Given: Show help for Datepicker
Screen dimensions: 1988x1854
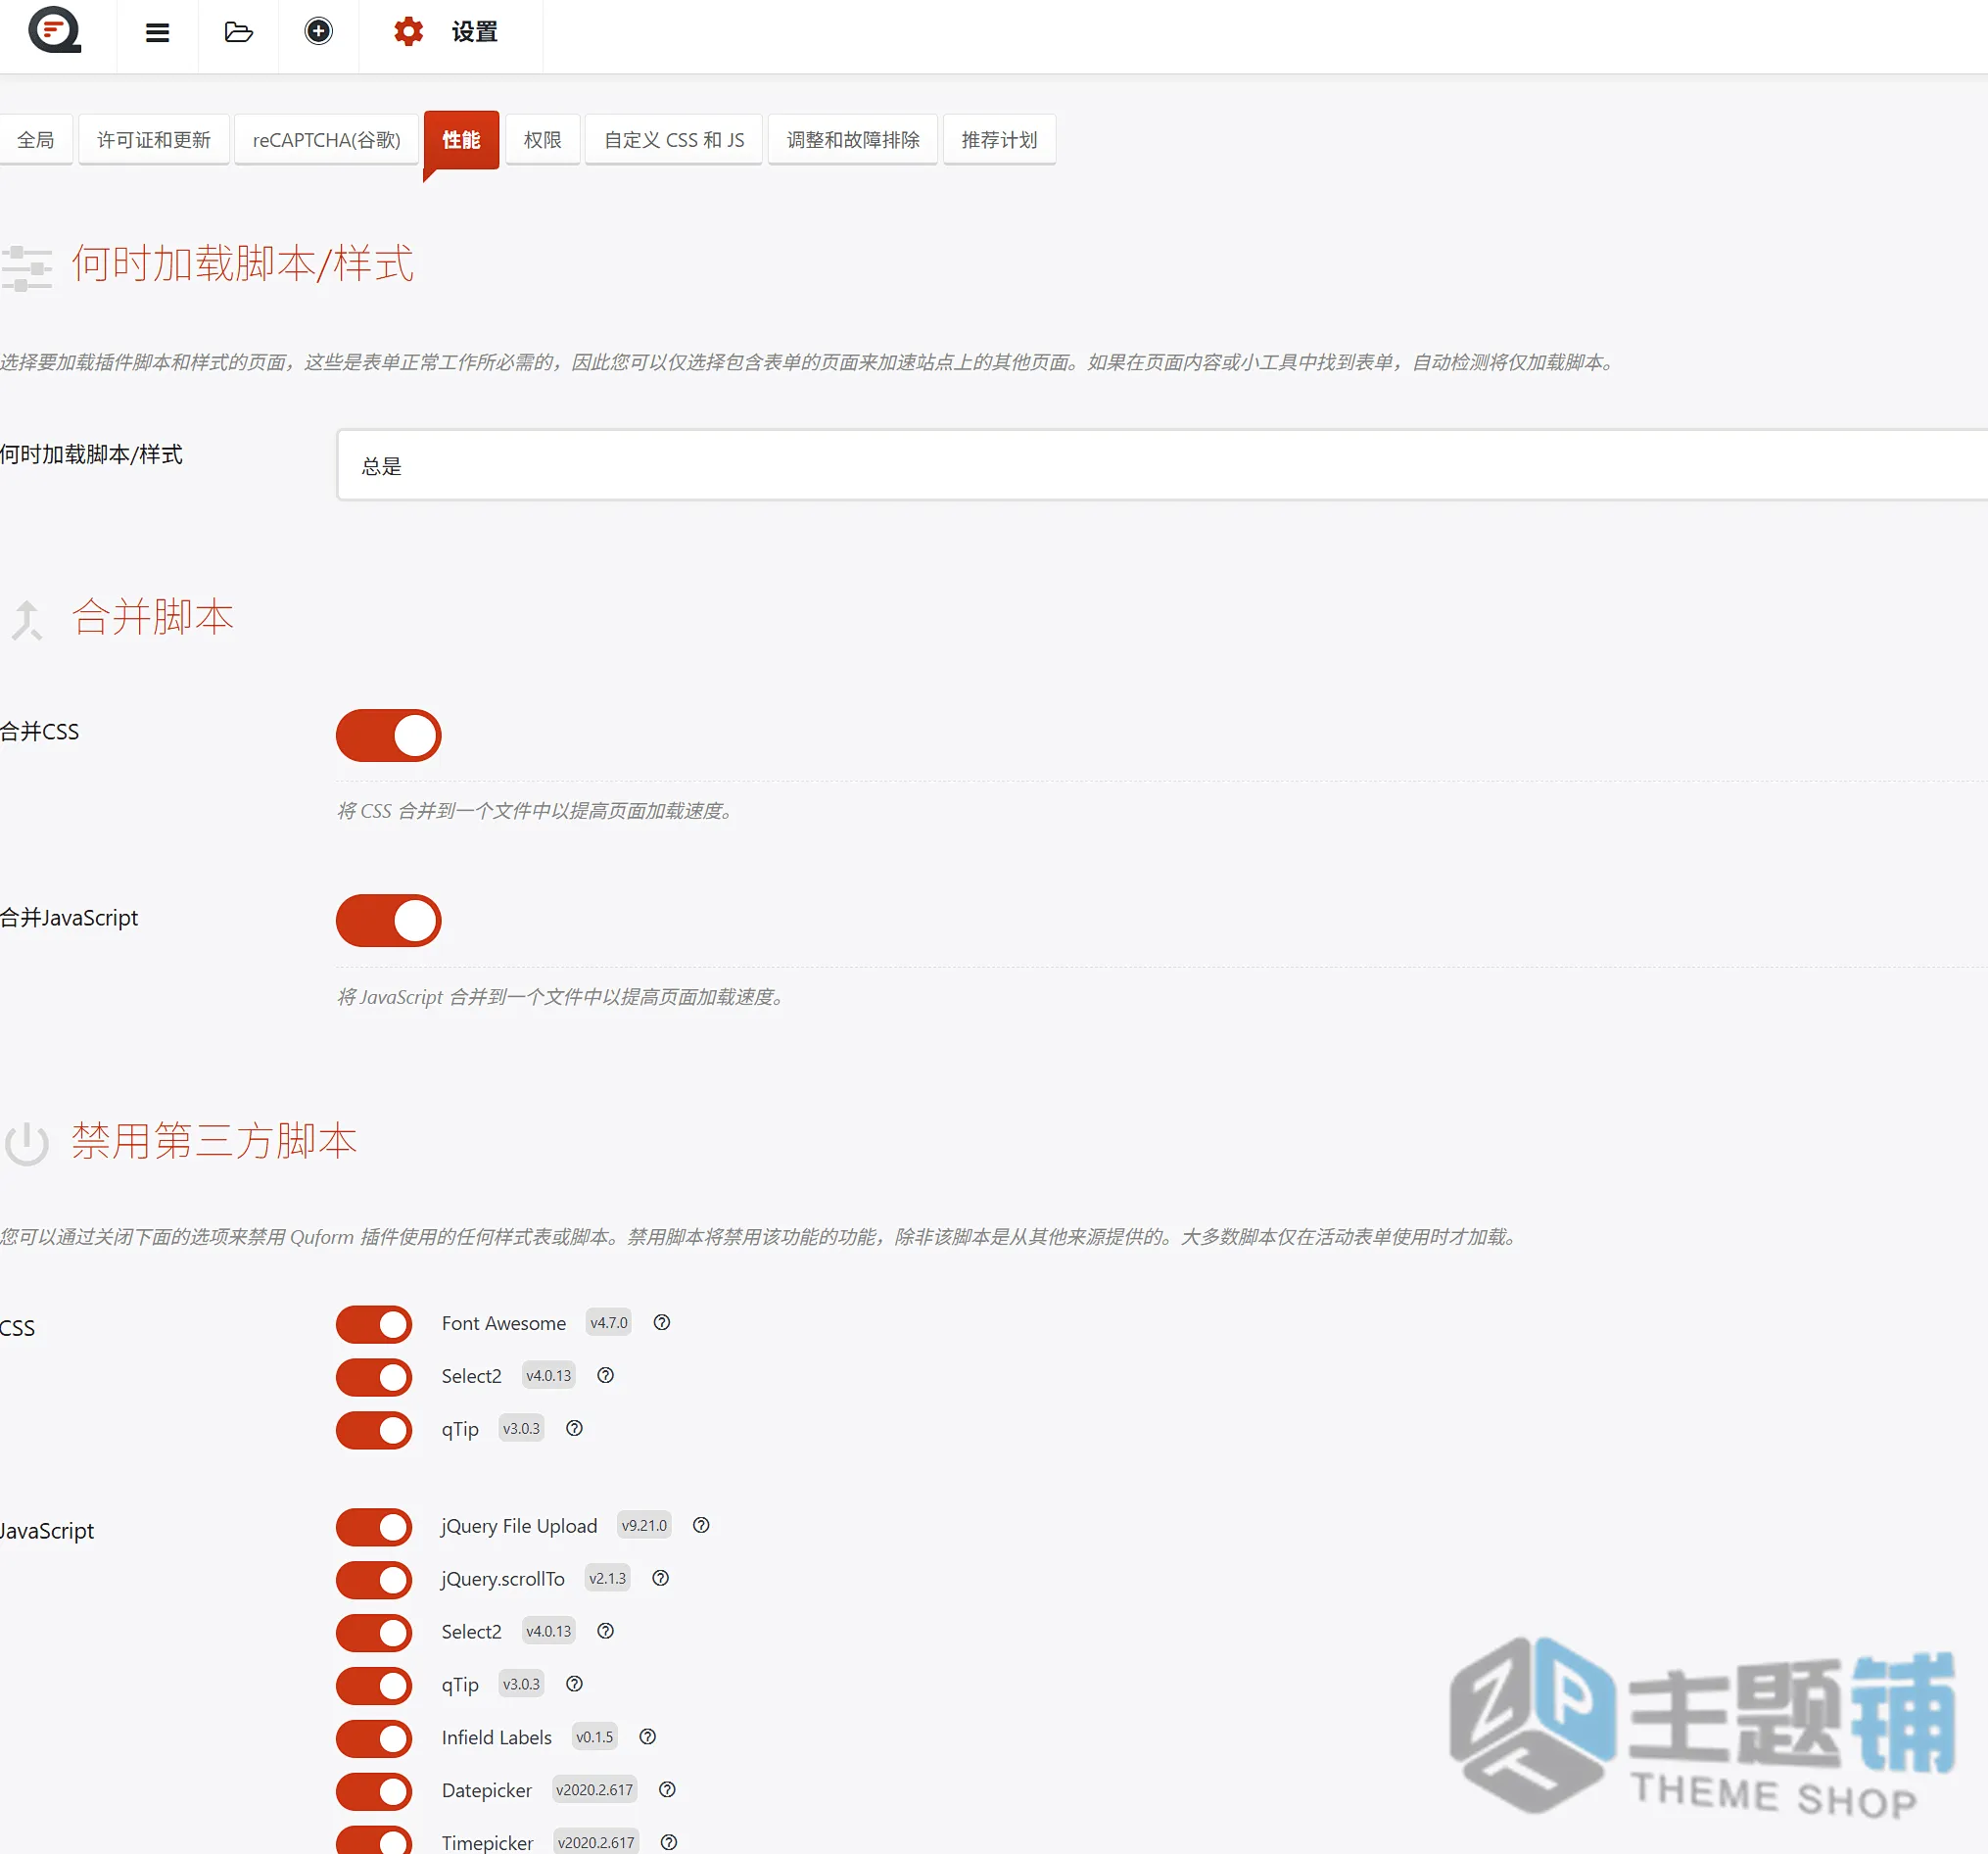Looking at the screenshot, I should 667,1790.
